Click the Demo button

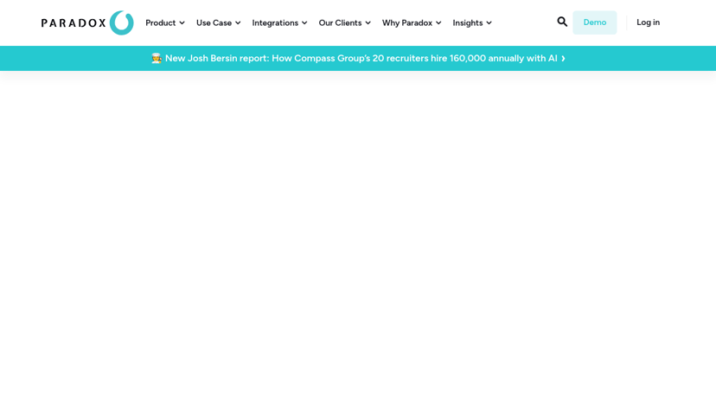tap(595, 22)
